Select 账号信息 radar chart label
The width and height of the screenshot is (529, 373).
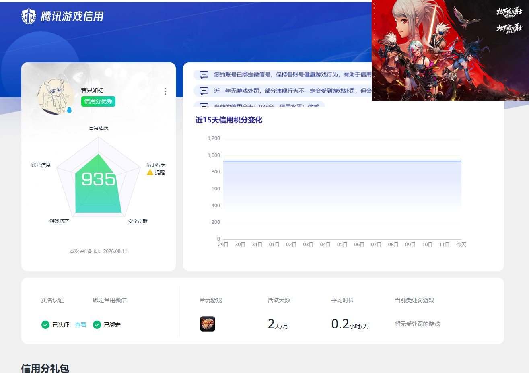[x=41, y=165]
